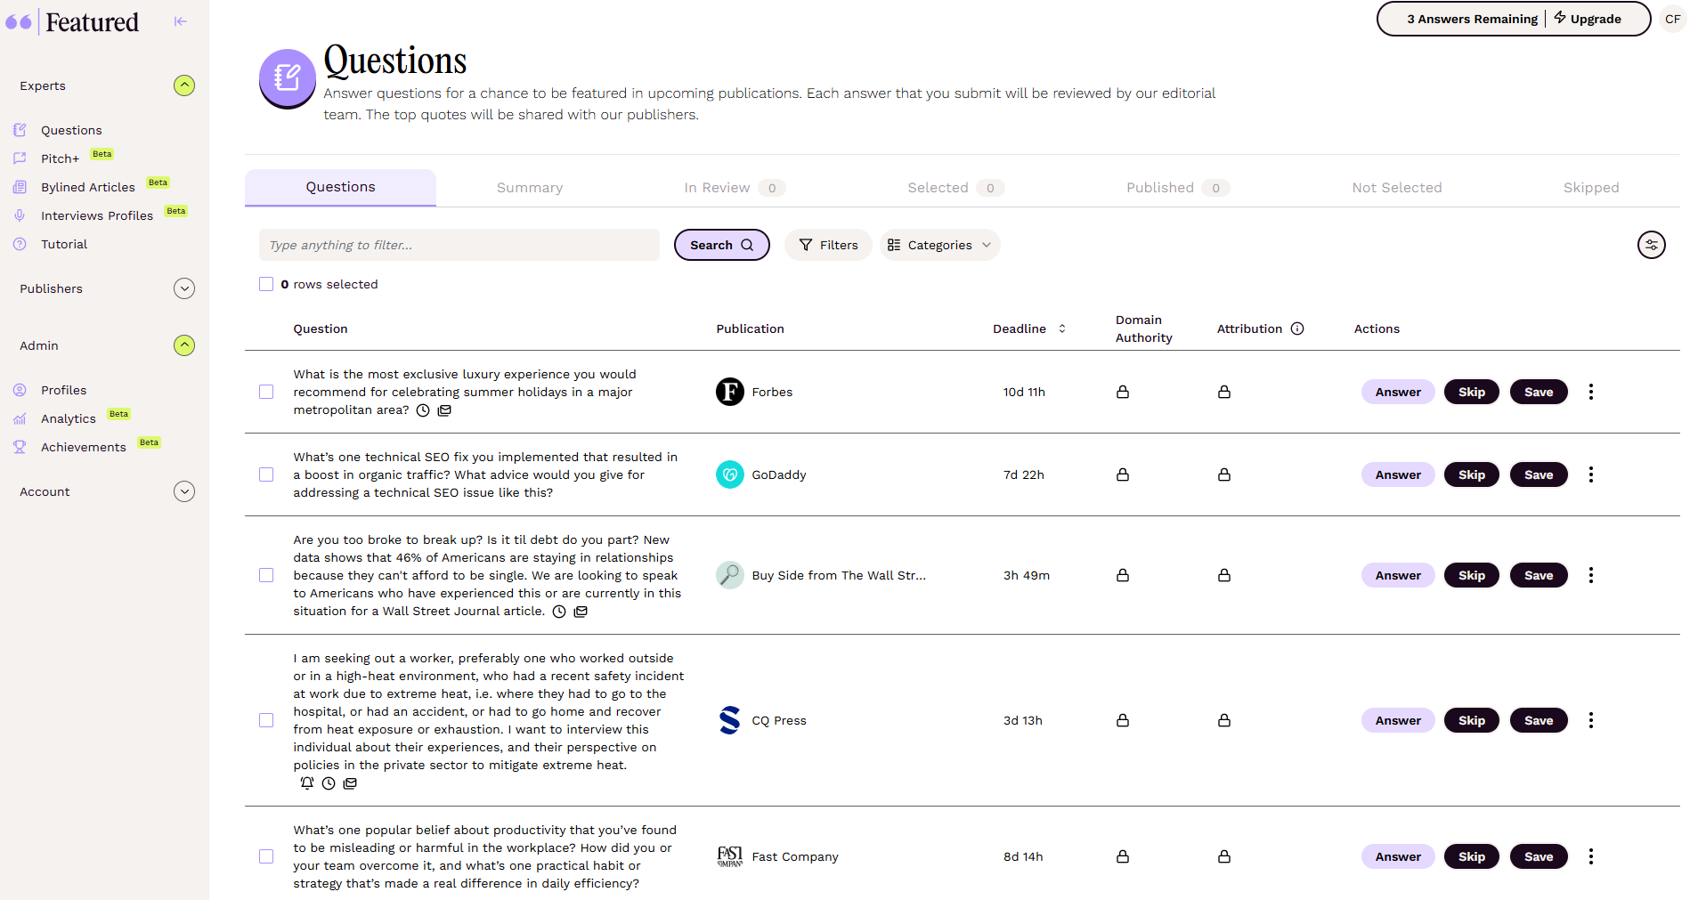Open Bylined Articles in the sidebar
The image size is (1698, 900).
tap(88, 187)
